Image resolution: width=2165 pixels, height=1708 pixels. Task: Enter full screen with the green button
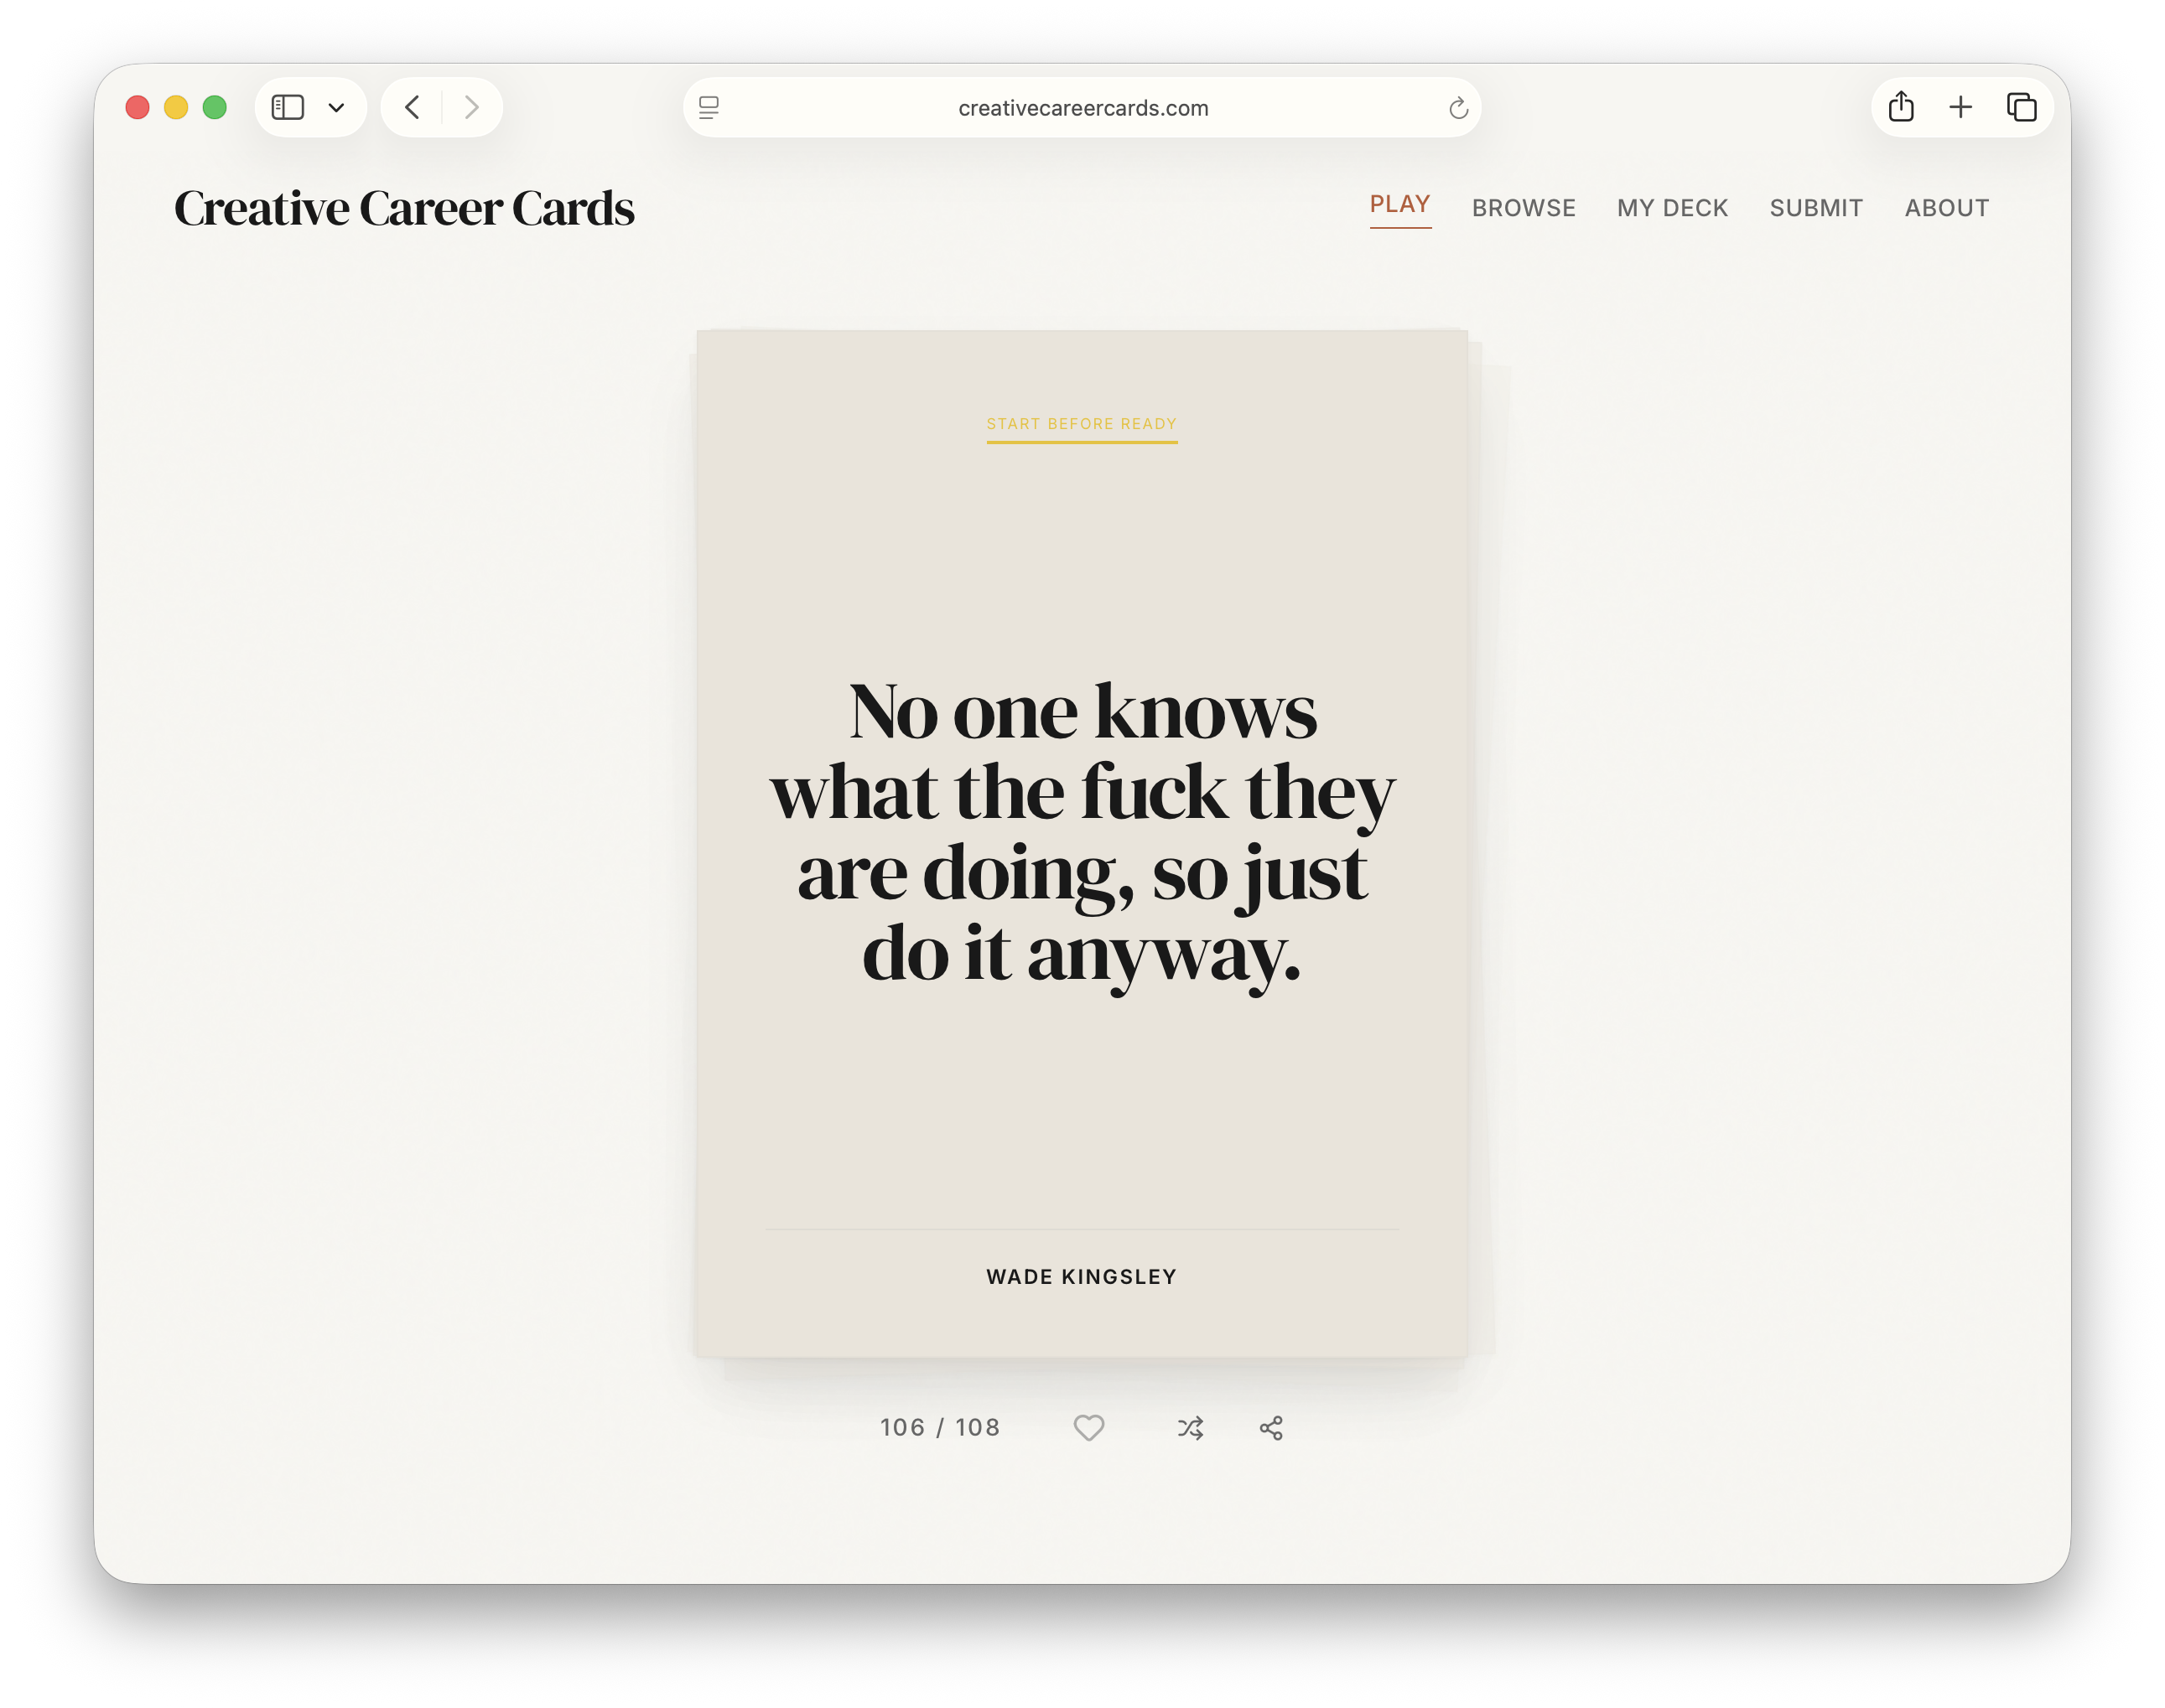pos(214,107)
